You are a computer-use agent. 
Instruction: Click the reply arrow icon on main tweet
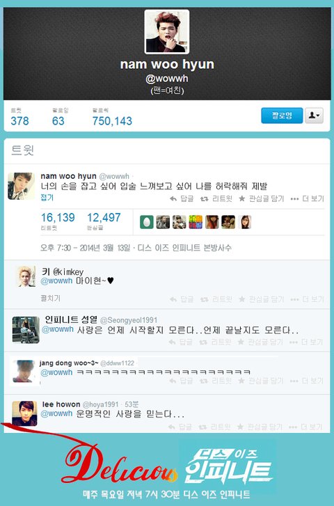pyautogui.click(x=173, y=199)
